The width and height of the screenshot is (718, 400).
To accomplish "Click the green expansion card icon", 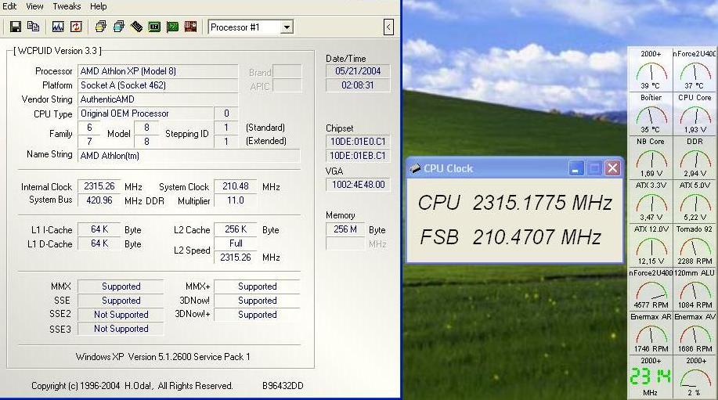I will point(172,27).
